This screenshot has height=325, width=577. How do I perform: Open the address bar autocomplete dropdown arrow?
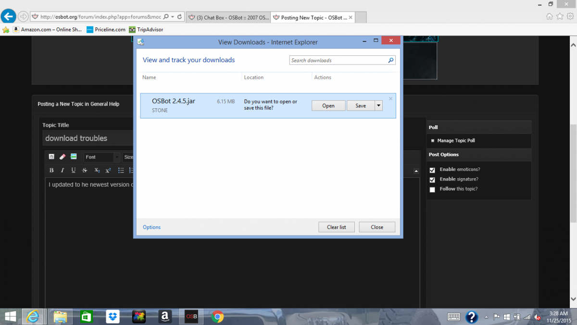(x=173, y=17)
